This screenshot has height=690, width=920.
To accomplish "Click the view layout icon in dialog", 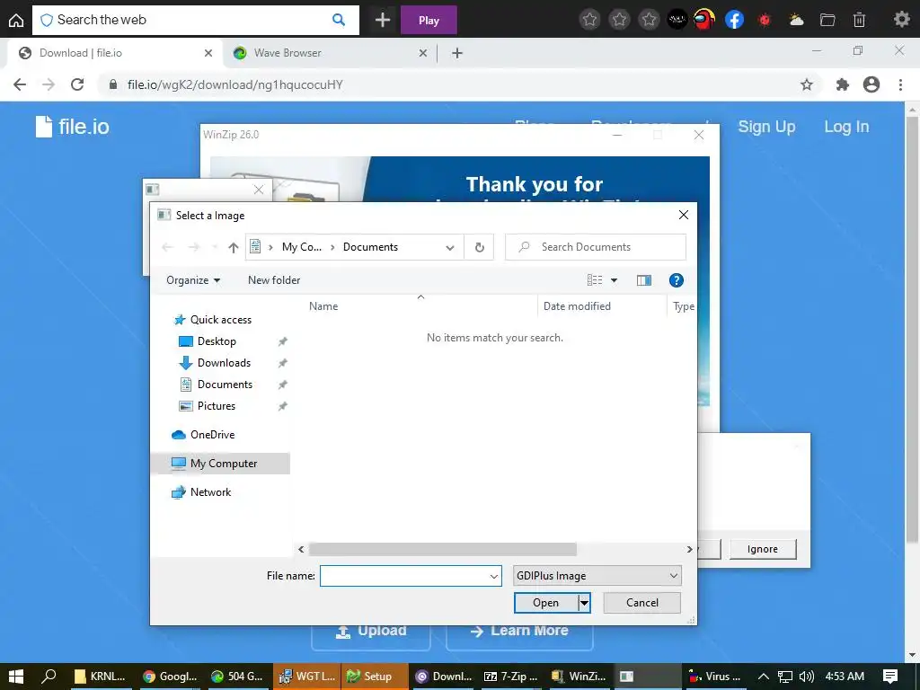I will point(595,280).
